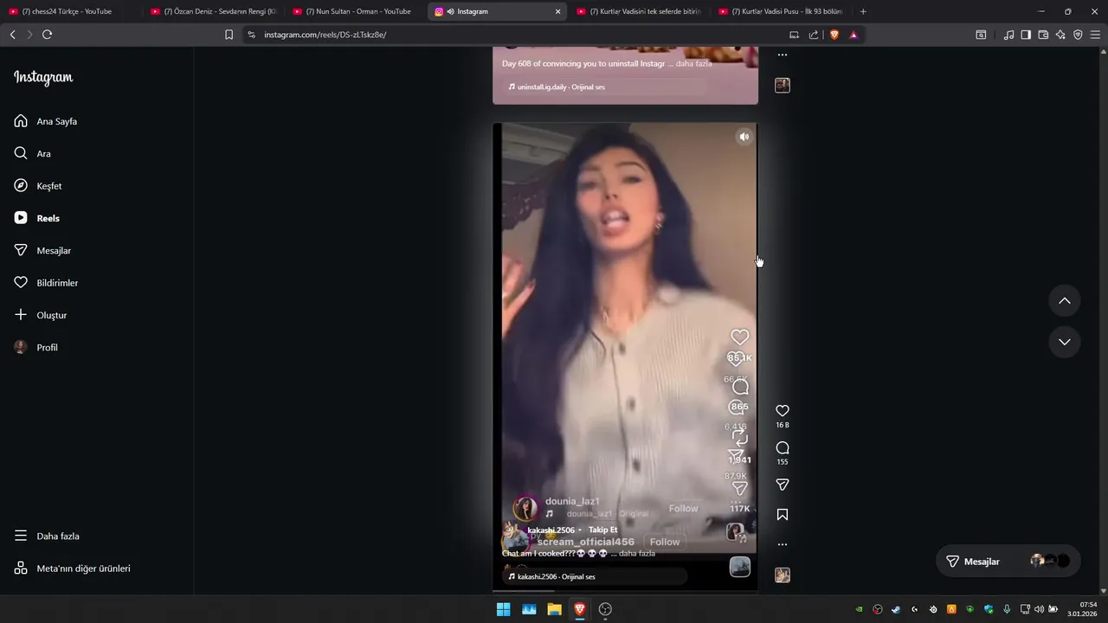Like the kakashi.2506 reel with heart icon
1108x623 pixels.
point(783,410)
